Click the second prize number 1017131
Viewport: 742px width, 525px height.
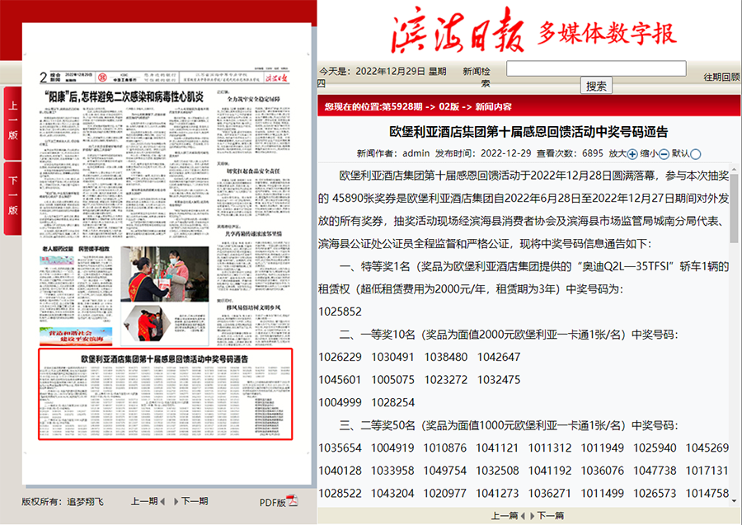[x=707, y=471]
